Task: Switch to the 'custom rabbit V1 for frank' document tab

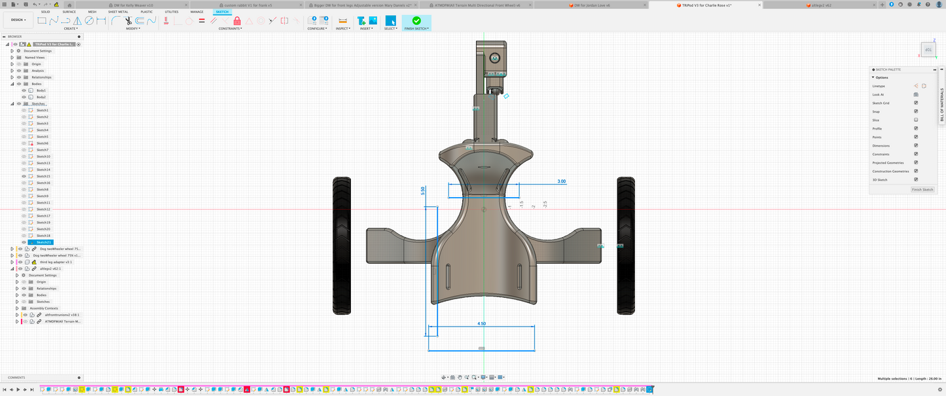Action: pyautogui.click(x=247, y=5)
